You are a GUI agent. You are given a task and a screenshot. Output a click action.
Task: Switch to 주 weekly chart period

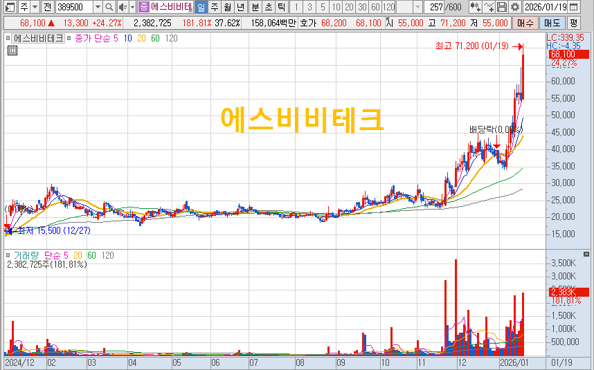[x=215, y=7]
